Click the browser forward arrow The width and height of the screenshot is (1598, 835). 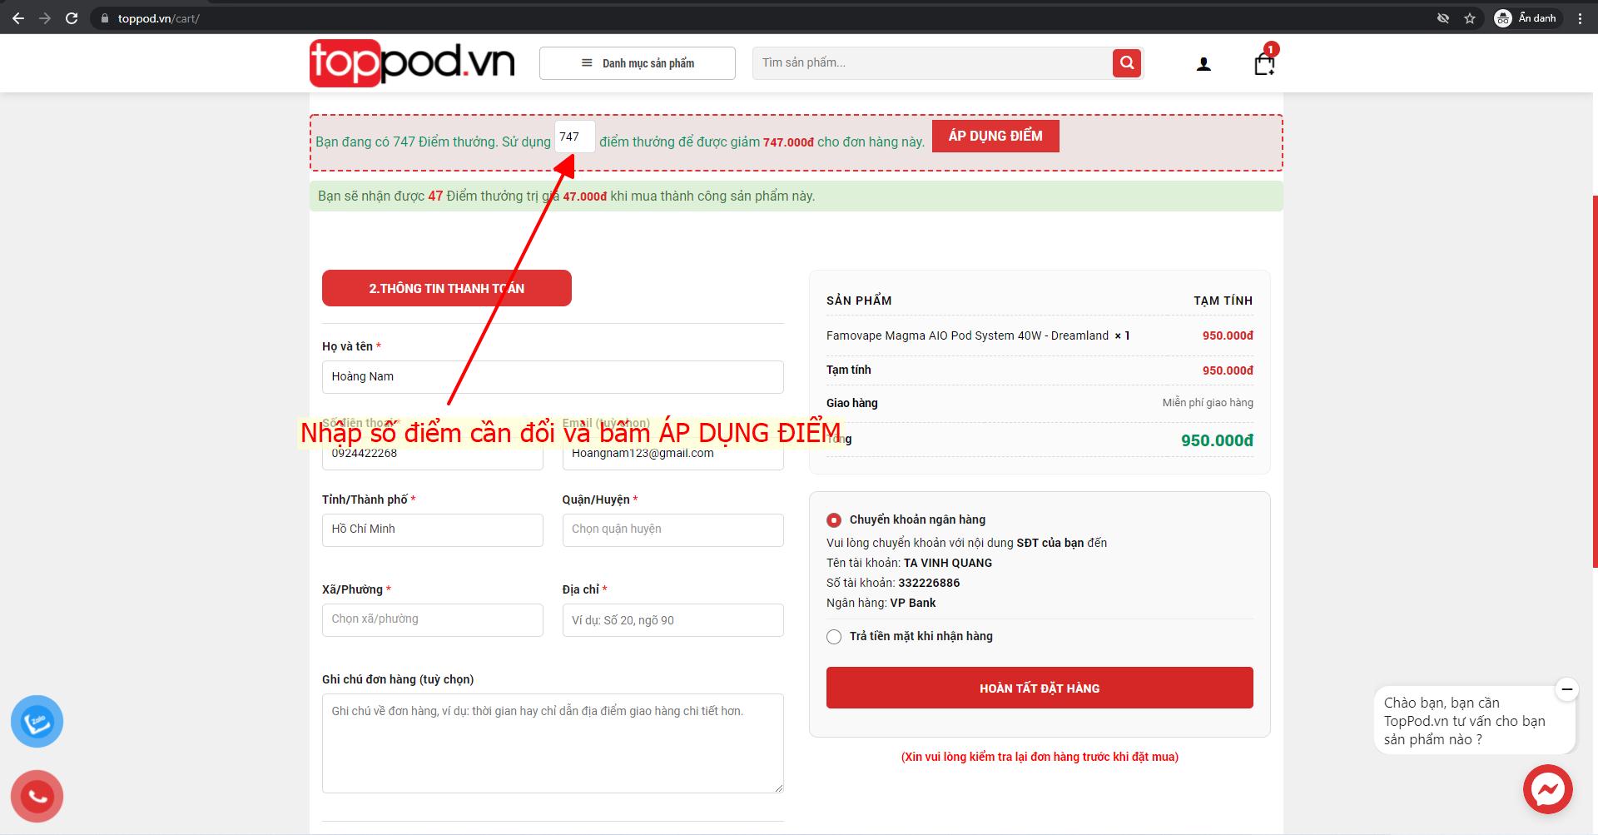coord(45,17)
